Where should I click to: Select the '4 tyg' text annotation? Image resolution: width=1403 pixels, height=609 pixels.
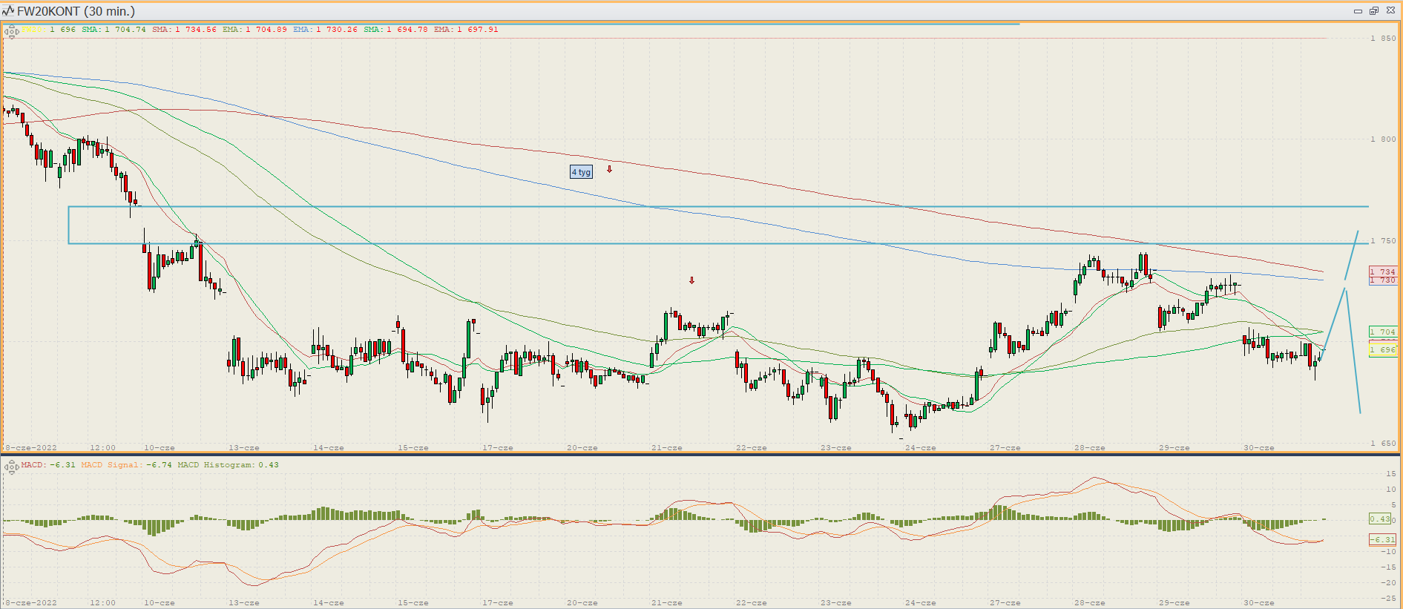[581, 172]
